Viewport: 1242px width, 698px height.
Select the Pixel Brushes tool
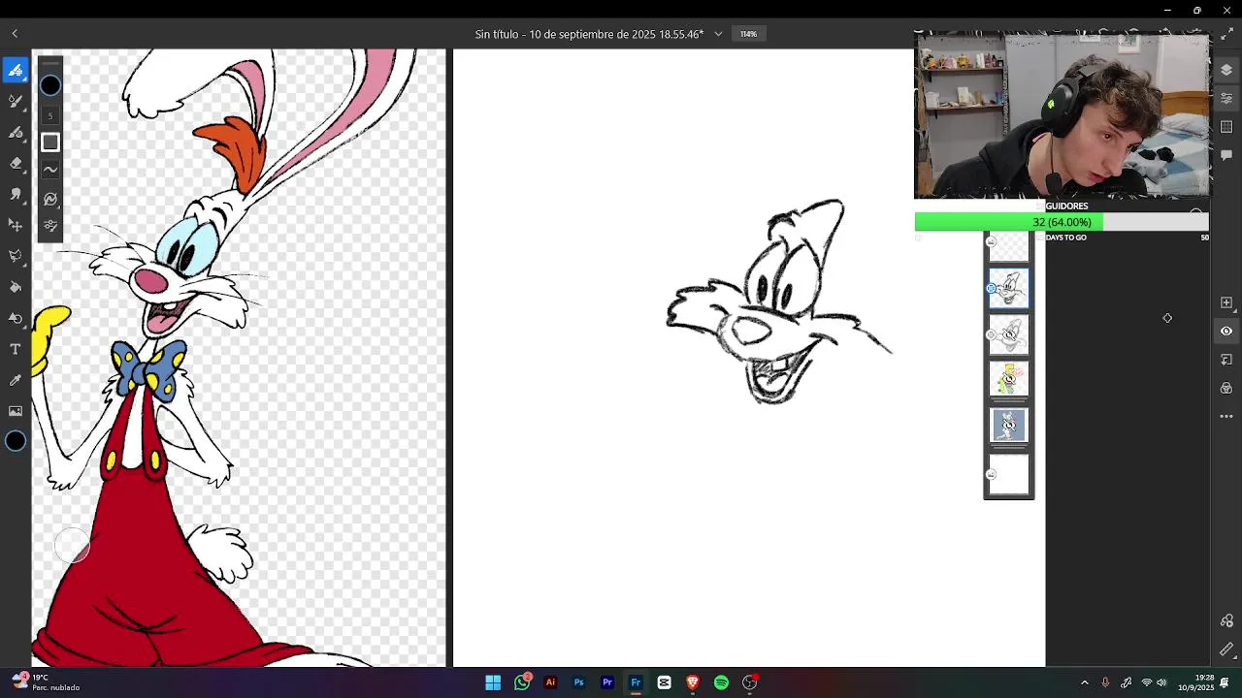pyautogui.click(x=15, y=70)
